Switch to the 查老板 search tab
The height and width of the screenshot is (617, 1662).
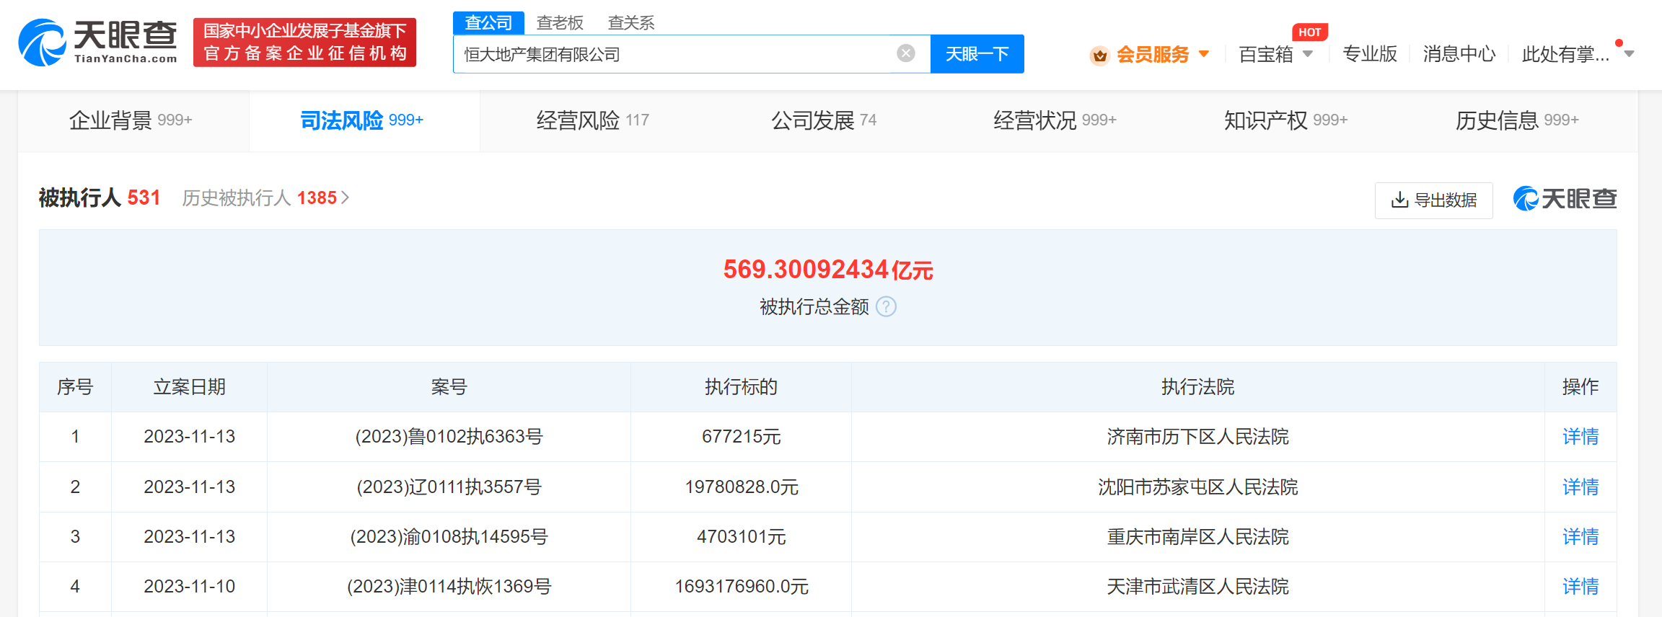tap(560, 22)
